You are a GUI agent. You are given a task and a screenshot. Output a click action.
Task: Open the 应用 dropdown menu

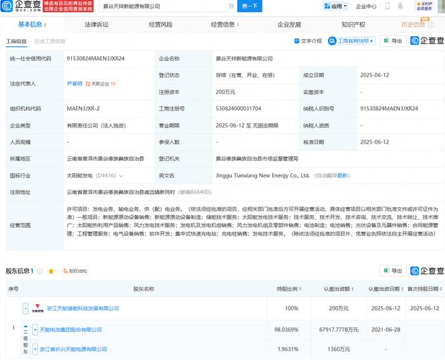tap(336, 6)
